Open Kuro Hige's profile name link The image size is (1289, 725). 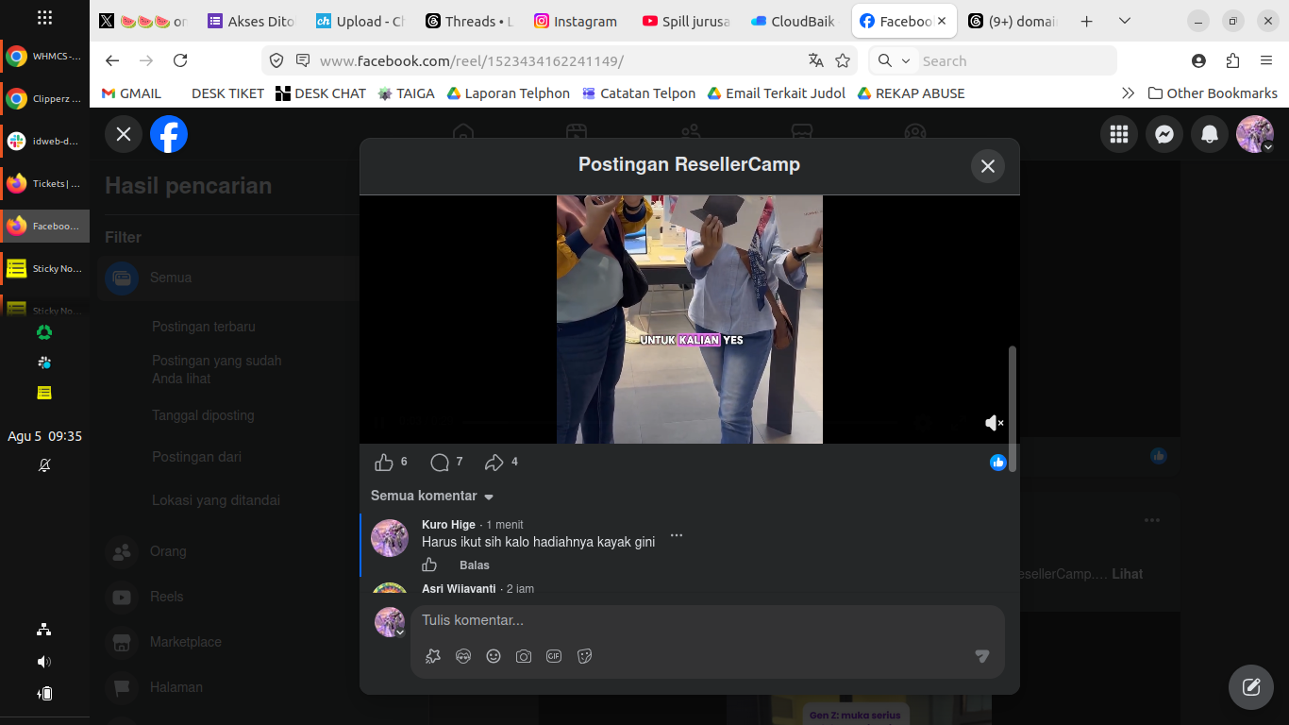pos(448,525)
